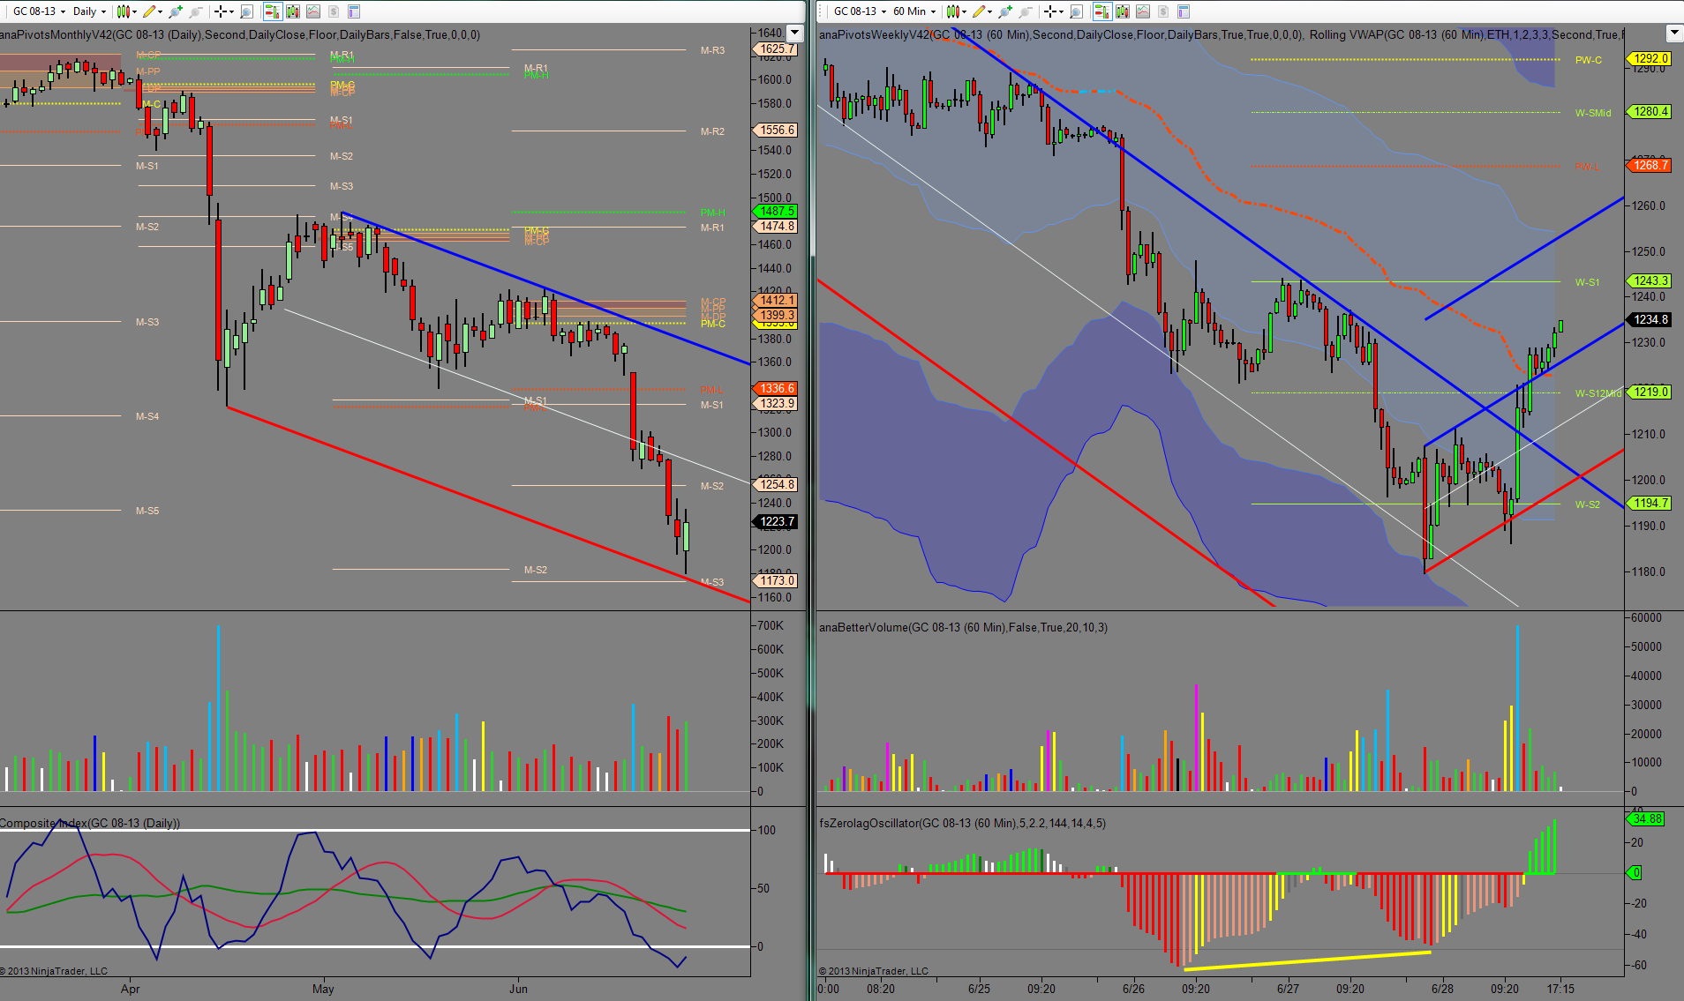
Task: Click the M-R2 pivot label
Action: click(x=712, y=131)
